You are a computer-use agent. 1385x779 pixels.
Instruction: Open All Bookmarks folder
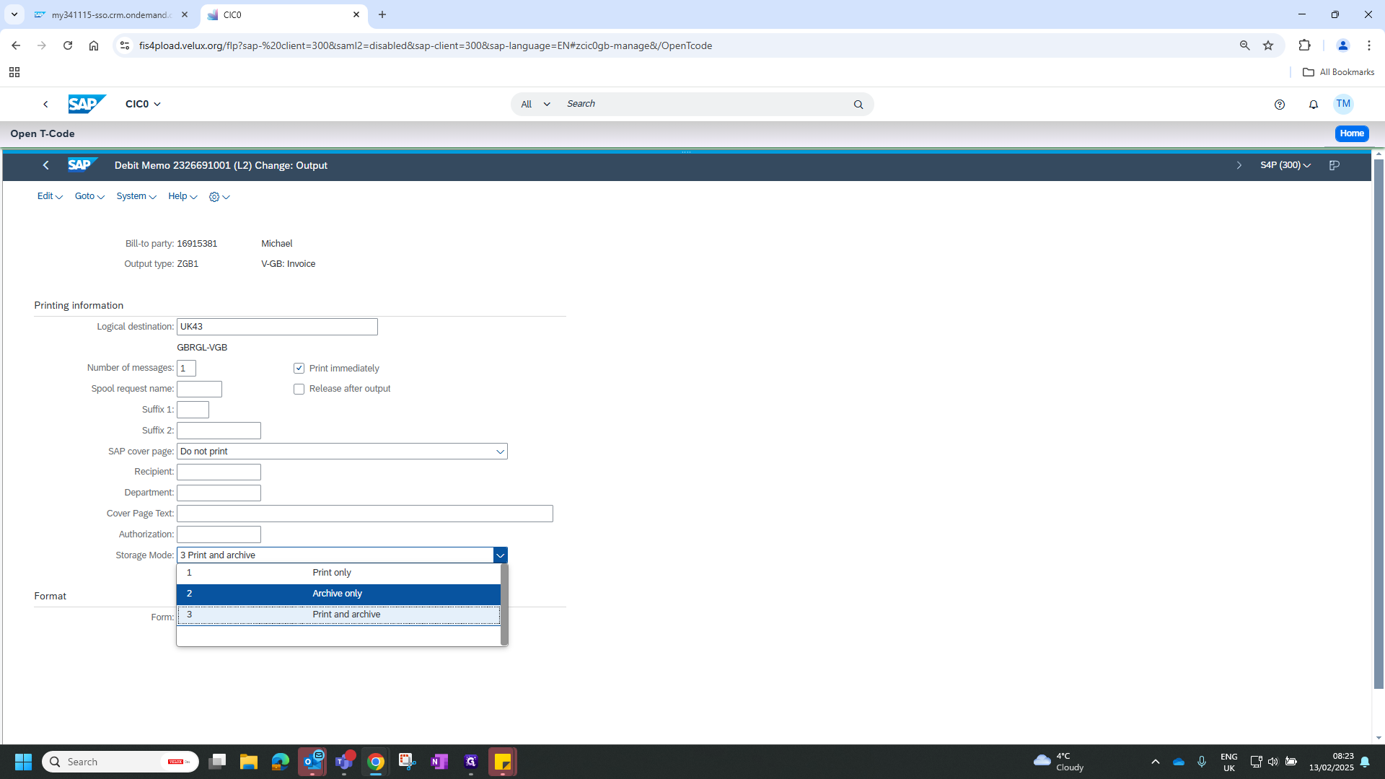1339,72
